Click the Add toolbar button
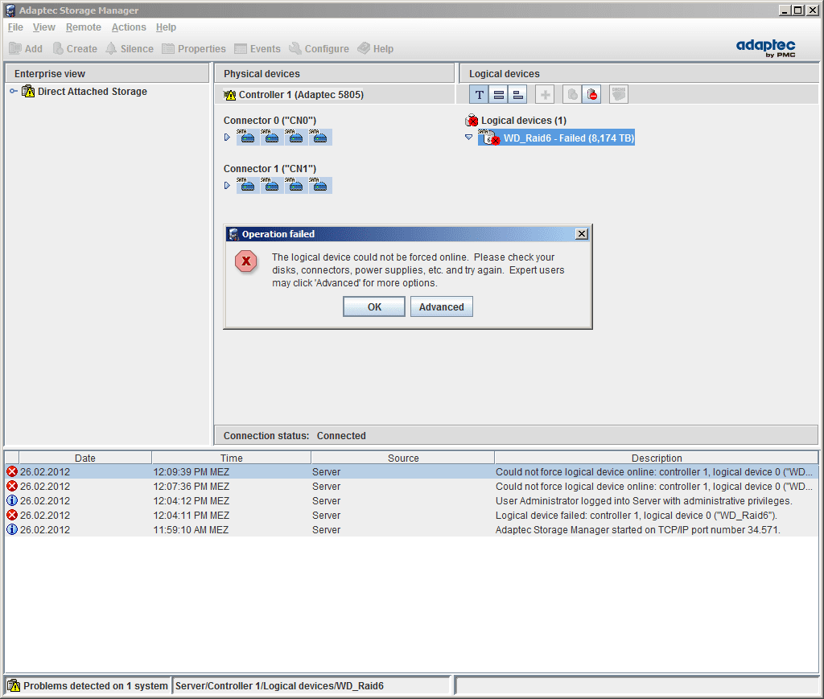Viewport: 824px width, 699px height. click(26, 48)
